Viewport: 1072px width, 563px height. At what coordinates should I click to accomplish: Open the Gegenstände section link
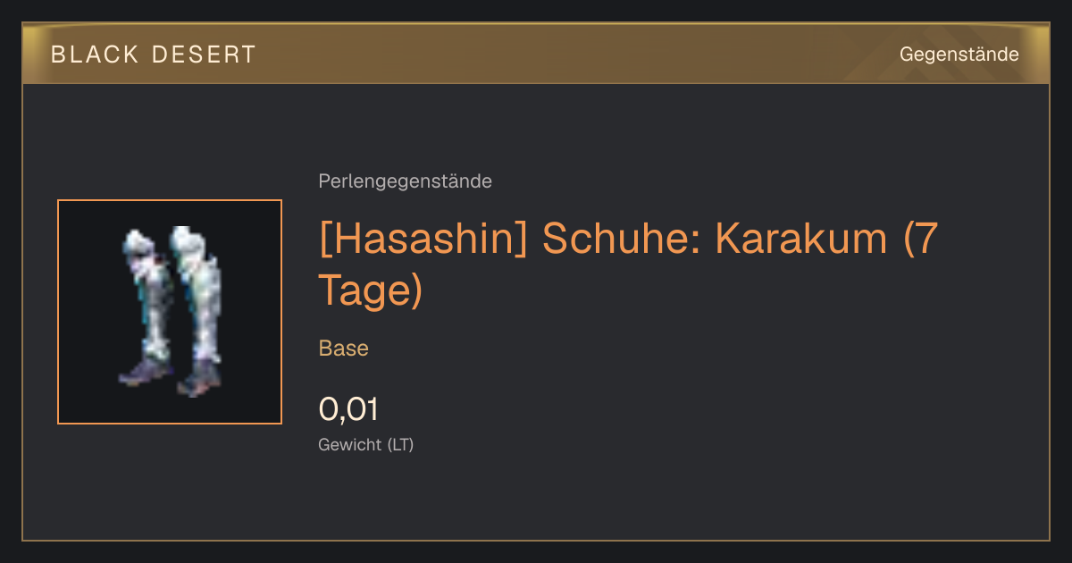pyautogui.click(x=959, y=55)
